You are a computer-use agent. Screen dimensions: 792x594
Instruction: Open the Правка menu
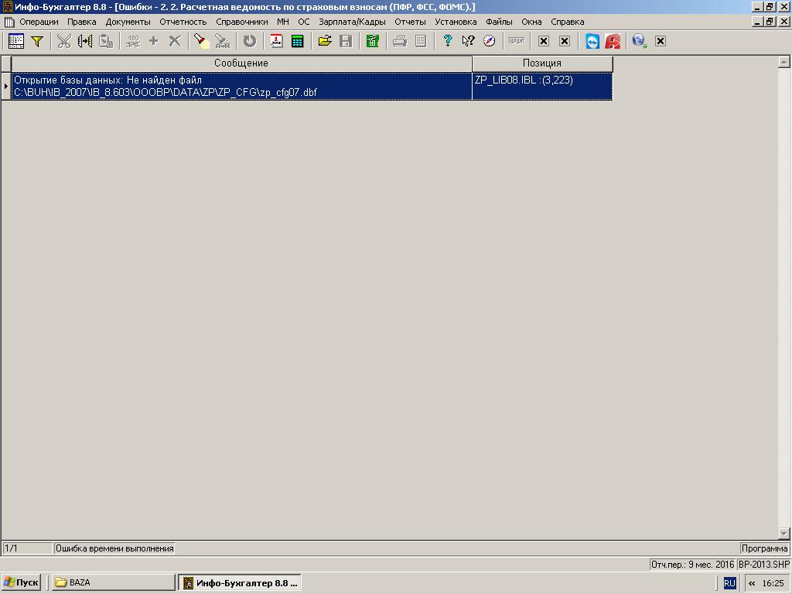[x=82, y=22]
